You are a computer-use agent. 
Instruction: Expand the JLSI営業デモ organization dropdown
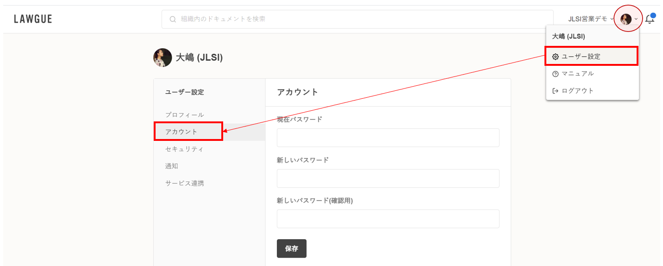pyautogui.click(x=590, y=19)
